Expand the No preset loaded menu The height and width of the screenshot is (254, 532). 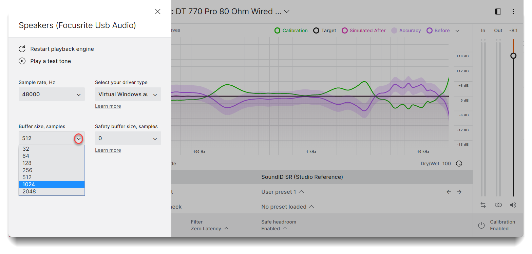pos(288,207)
